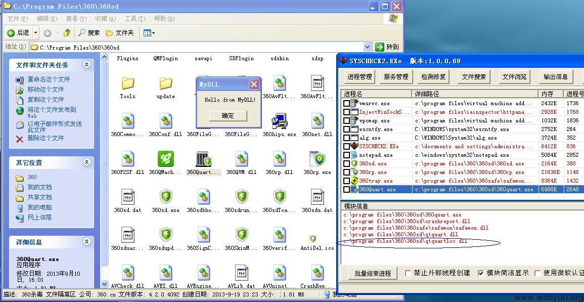Click the batch end processes button
The image size is (584, 302).
[373, 273]
